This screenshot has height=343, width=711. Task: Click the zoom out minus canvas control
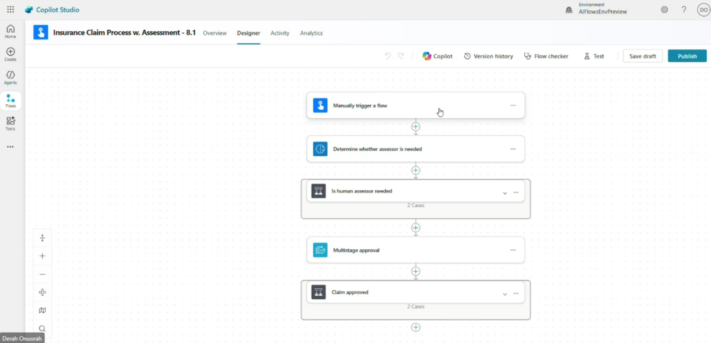pos(42,274)
